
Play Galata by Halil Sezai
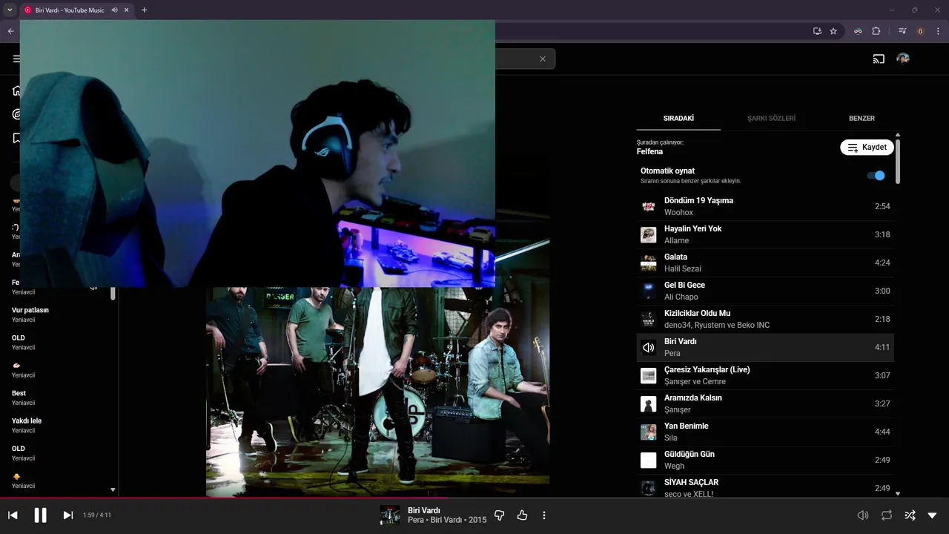[765, 263]
